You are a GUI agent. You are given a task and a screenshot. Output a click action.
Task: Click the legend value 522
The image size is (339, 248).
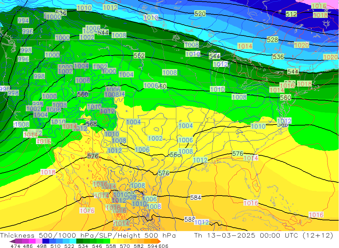pos(69,246)
